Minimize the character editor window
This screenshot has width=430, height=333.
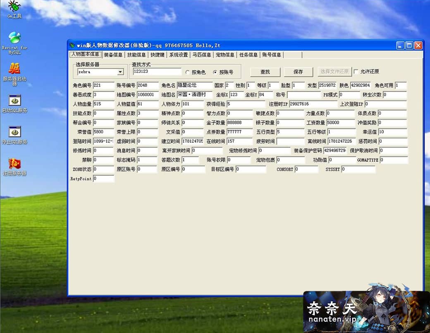[x=400, y=45]
